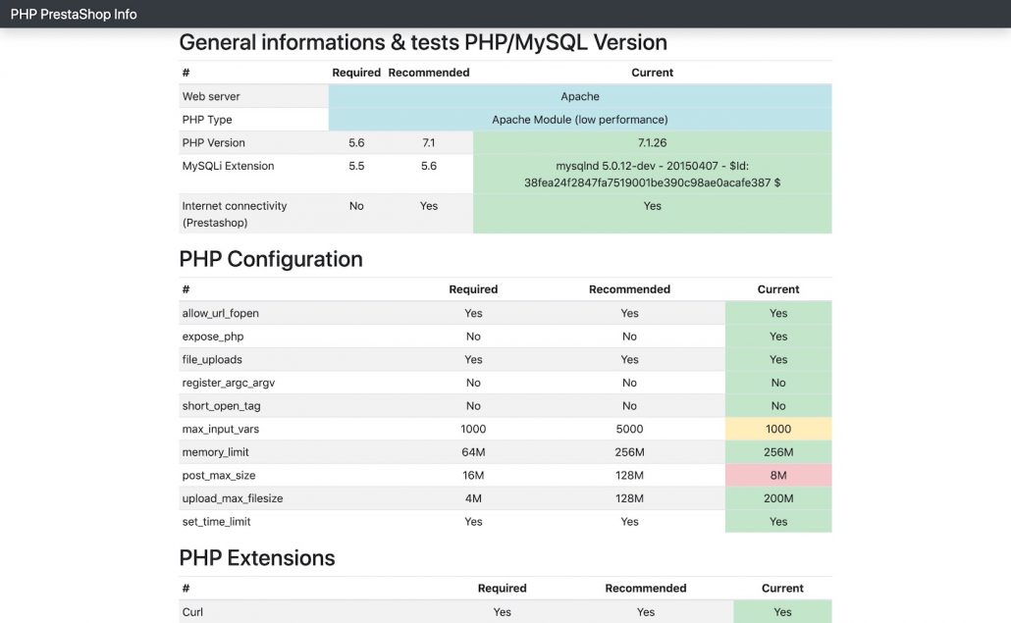The image size is (1011, 623).
Task: Select the Apache web server value cell
Action: 579,96
